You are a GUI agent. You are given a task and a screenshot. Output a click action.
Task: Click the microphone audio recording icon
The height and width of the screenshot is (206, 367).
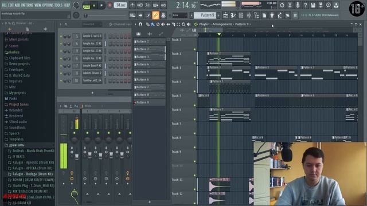click(298, 5)
